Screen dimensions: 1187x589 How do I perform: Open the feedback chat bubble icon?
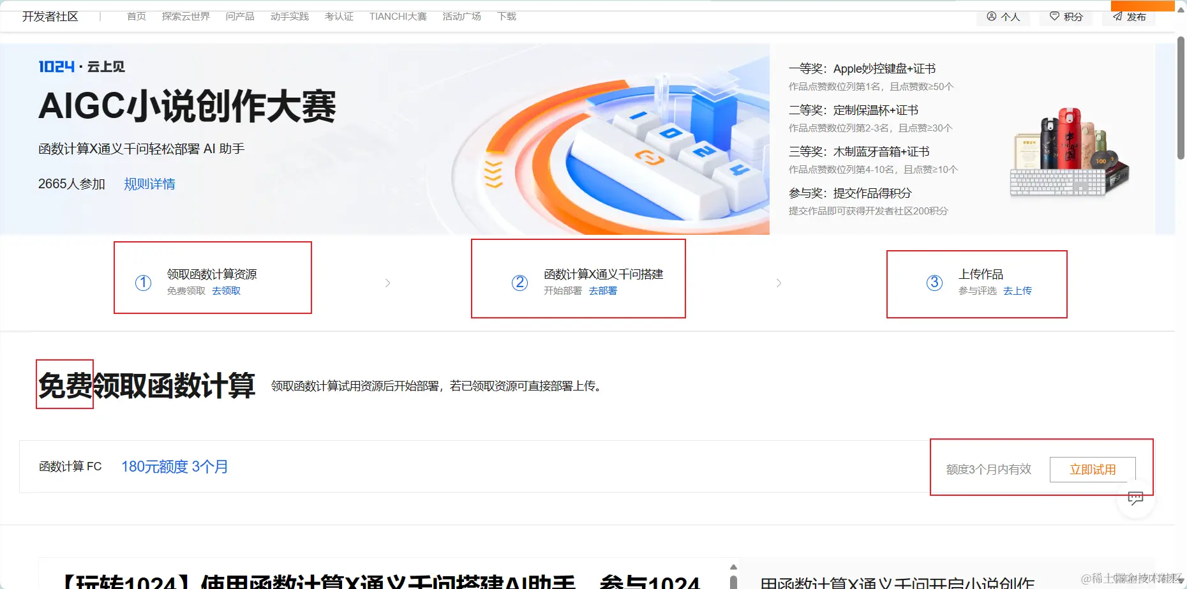pyautogui.click(x=1136, y=498)
